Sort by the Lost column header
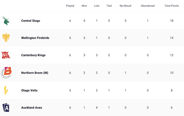 [97, 6]
